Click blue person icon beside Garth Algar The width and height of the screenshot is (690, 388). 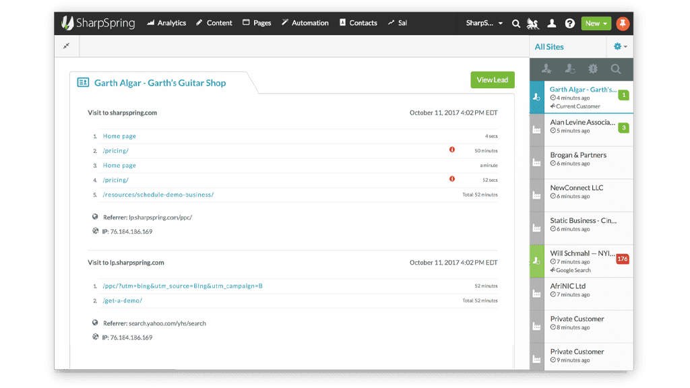[537, 97]
